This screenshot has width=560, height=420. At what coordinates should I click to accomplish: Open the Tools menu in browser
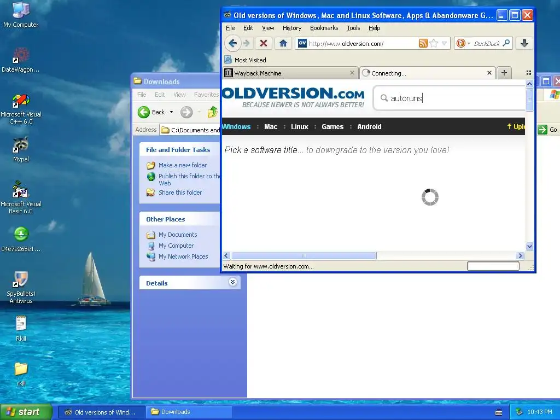pyautogui.click(x=353, y=28)
